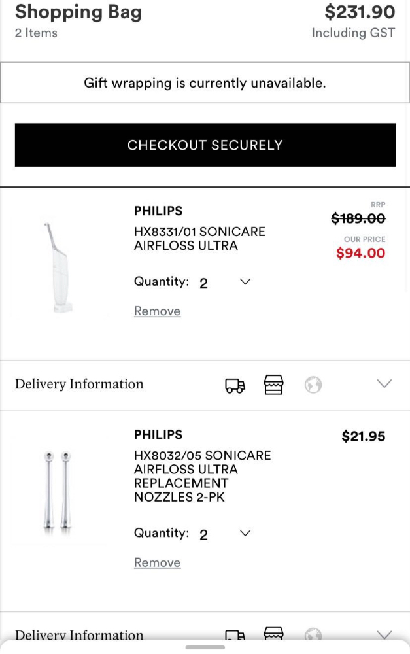Click the globe icon for replacement nozzles
410x654 pixels.
click(x=313, y=634)
